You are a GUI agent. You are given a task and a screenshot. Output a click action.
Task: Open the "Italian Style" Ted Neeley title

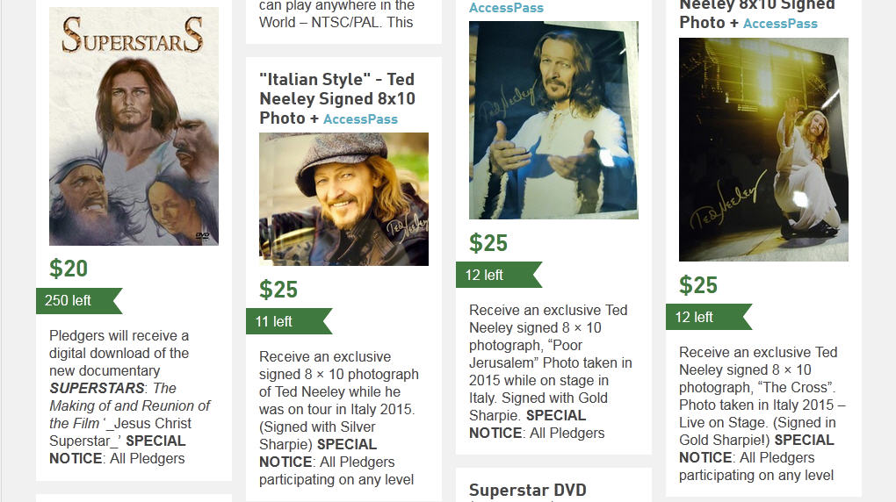(x=337, y=97)
